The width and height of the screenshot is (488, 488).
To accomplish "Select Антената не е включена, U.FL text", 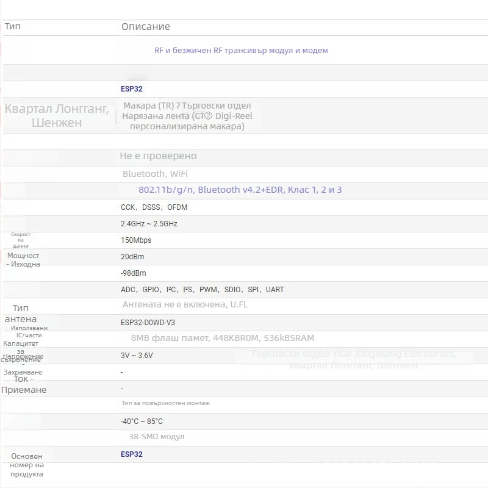I will [185, 304].
